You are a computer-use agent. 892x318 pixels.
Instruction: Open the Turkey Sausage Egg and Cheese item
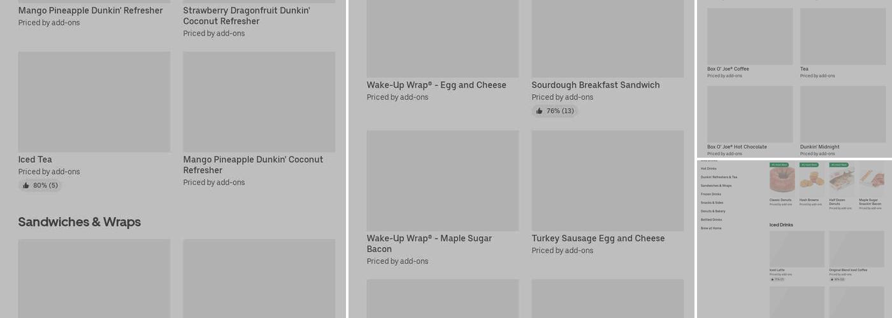[598, 238]
